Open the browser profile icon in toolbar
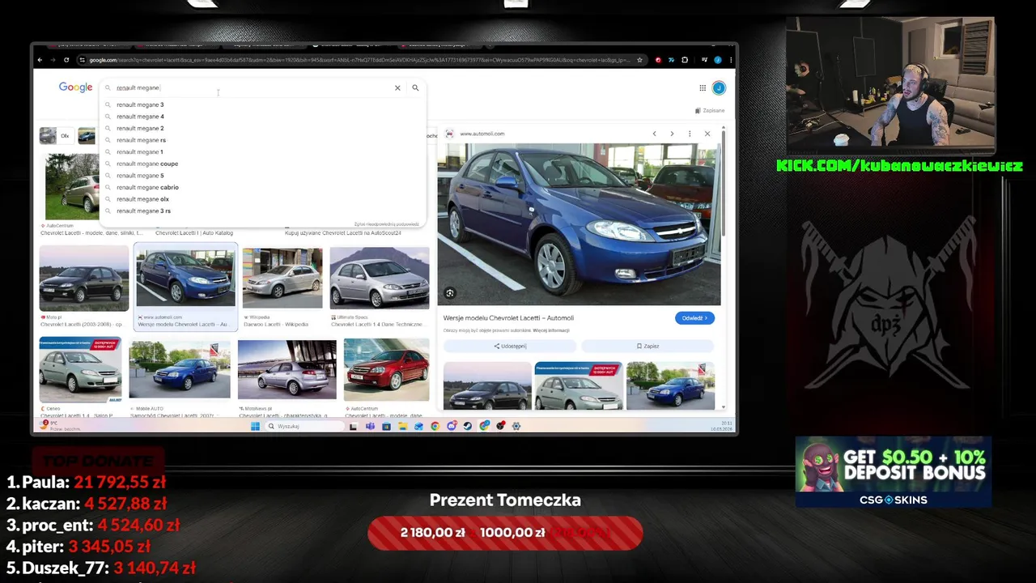Screen dimensions: 1036x583 click(x=717, y=60)
